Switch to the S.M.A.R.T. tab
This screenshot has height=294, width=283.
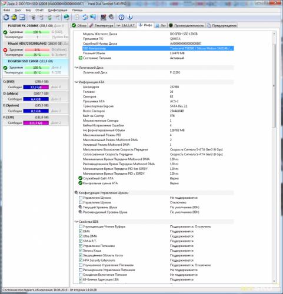point(126,25)
